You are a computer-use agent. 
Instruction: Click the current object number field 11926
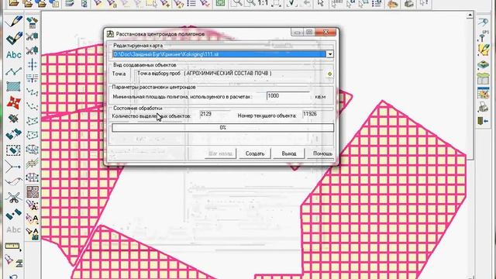point(318,114)
